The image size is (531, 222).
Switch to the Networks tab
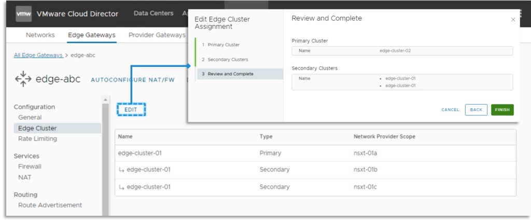click(40, 35)
